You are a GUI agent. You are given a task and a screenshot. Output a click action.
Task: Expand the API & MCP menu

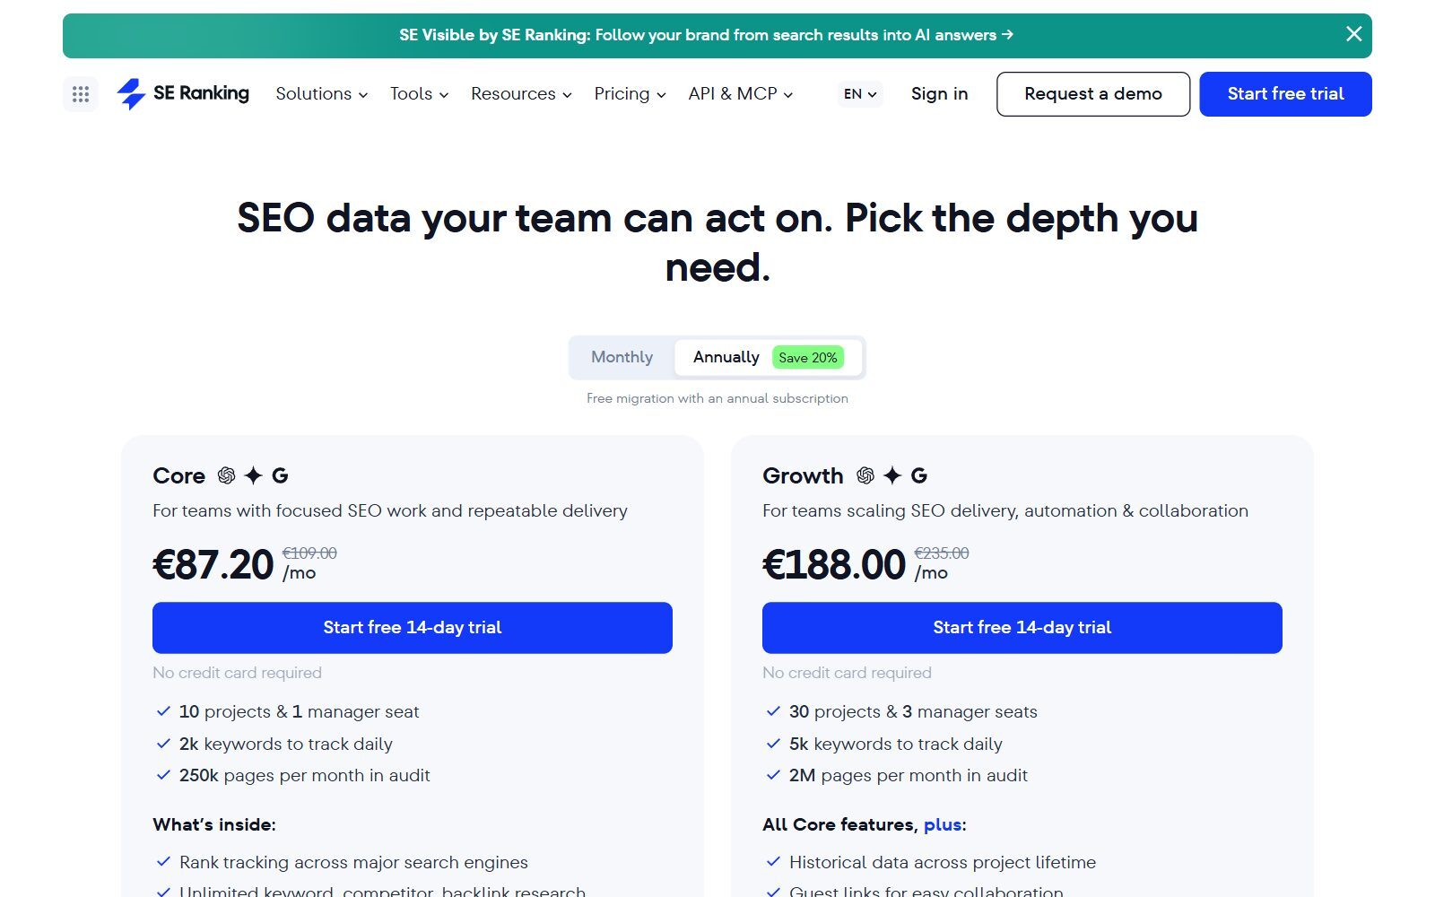[x=741, y=93]
